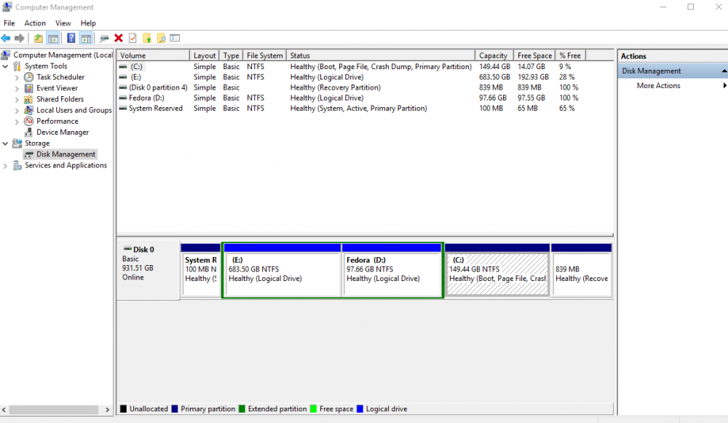Click left arrow of tree horizontal scrollbar
Screen dimensions: 728x423
coord(4,410)
